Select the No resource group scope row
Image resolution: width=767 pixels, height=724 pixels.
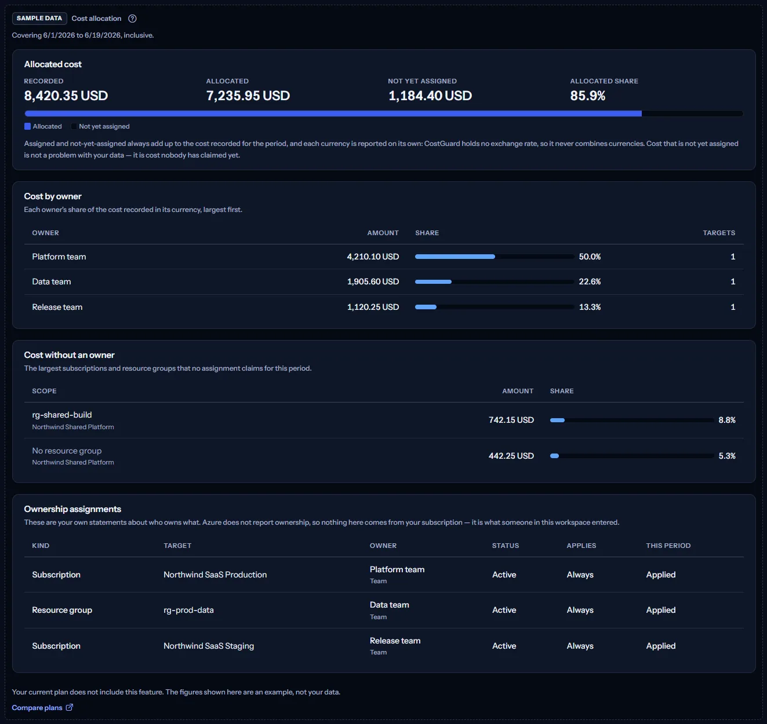(384, 456)
